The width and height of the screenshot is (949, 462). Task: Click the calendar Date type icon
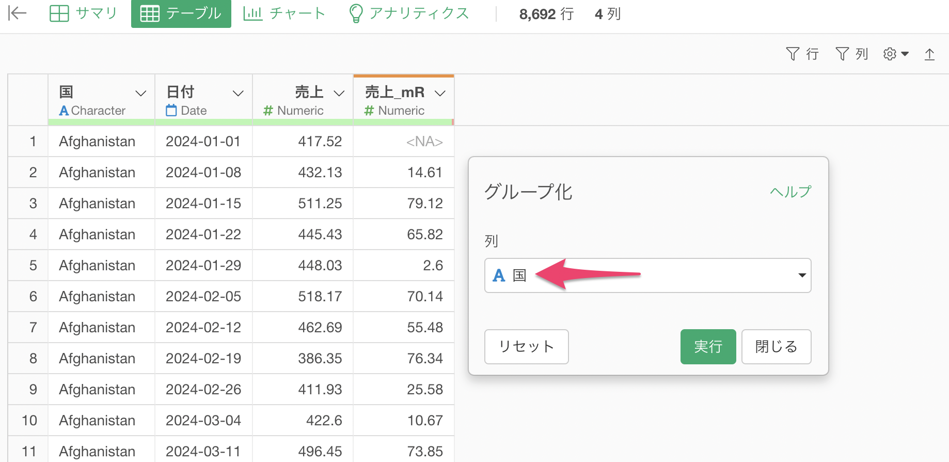click(171, 111)
